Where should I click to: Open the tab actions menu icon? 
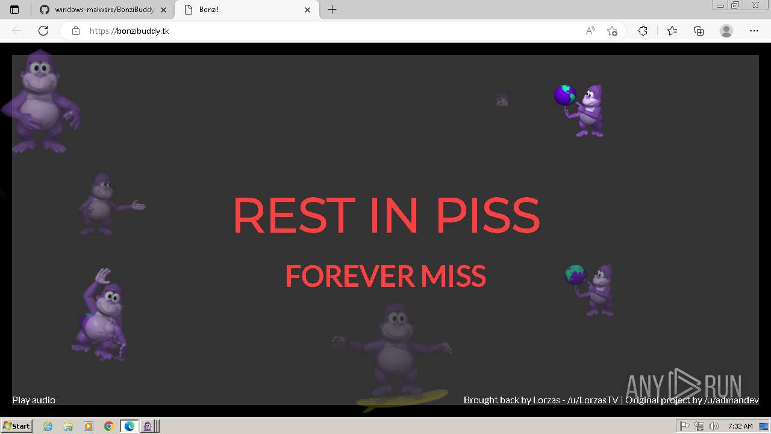point(14,10)
